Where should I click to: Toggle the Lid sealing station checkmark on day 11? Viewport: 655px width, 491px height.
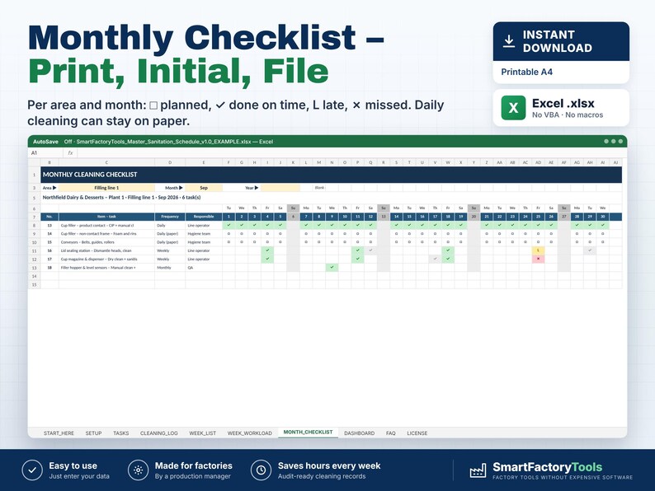357,250
